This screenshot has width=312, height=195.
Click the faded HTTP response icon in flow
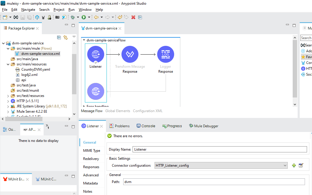(96, 91)
